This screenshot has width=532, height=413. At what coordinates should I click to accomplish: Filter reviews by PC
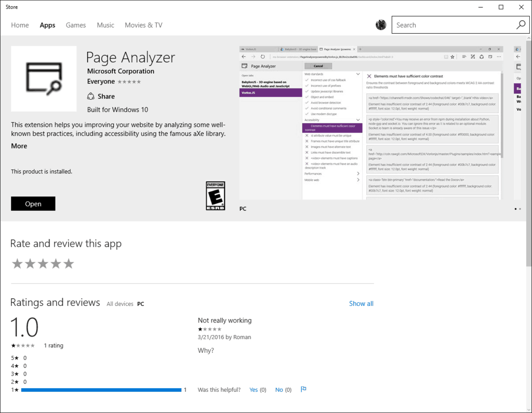coord(140,304)
